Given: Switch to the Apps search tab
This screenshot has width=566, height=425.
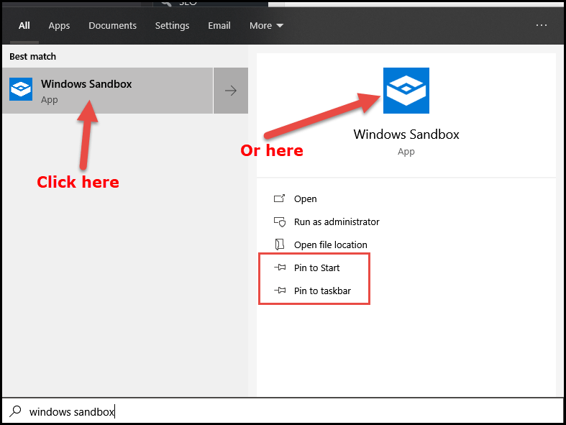Looking at the screenshot, I should (59, 26).
